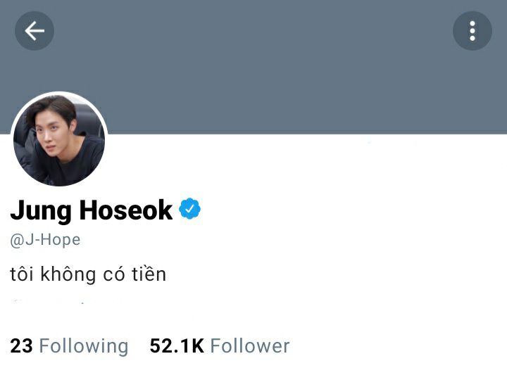This screenshot has width=507, height=375.
Task: Click the @J-Hope username handle
Action: tap(45, 240)
